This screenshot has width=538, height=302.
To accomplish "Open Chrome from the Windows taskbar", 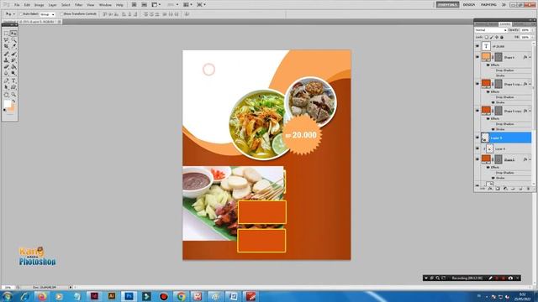I will pos(182,296).
